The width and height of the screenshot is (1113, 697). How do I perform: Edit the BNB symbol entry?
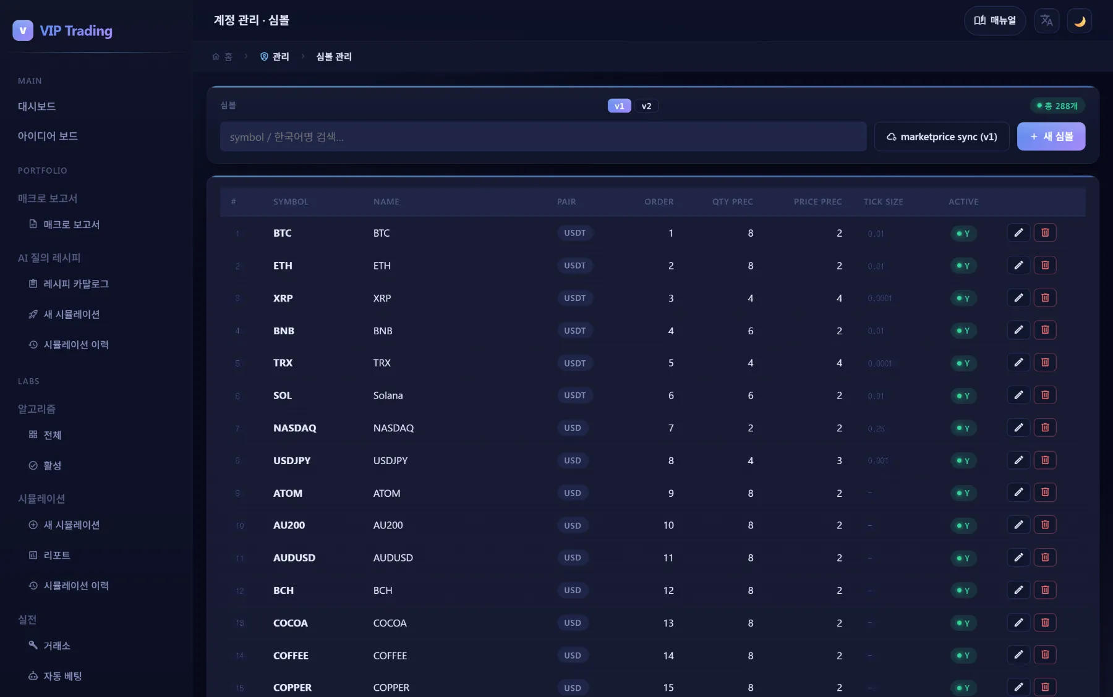point(1018,331)
